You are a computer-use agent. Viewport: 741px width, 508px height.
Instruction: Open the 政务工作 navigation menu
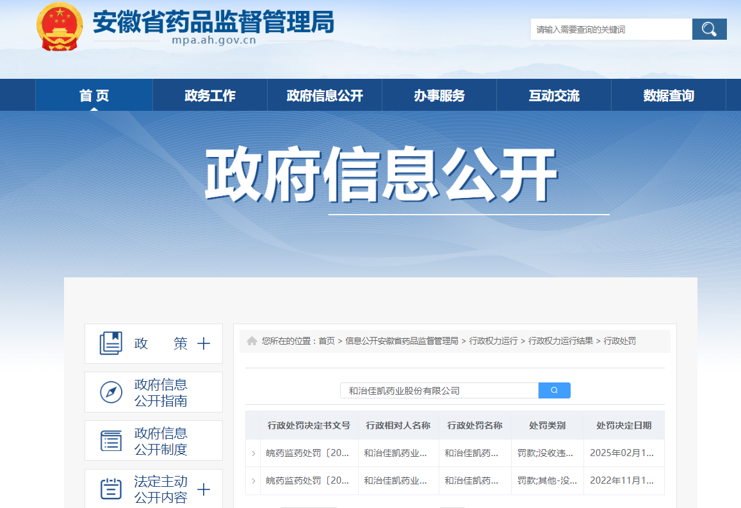point(210,95)
